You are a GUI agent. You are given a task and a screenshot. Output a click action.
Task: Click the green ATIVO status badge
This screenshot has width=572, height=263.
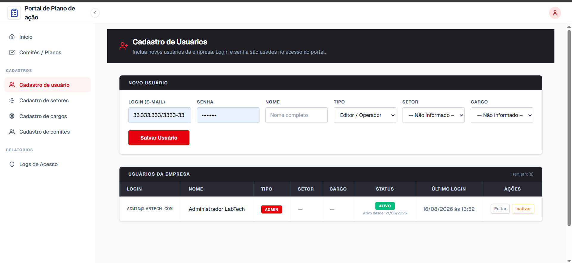click(385, 206)
